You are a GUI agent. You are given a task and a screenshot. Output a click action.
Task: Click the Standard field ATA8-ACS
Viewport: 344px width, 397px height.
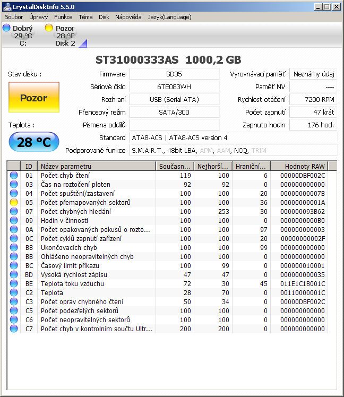click(233, 138)
